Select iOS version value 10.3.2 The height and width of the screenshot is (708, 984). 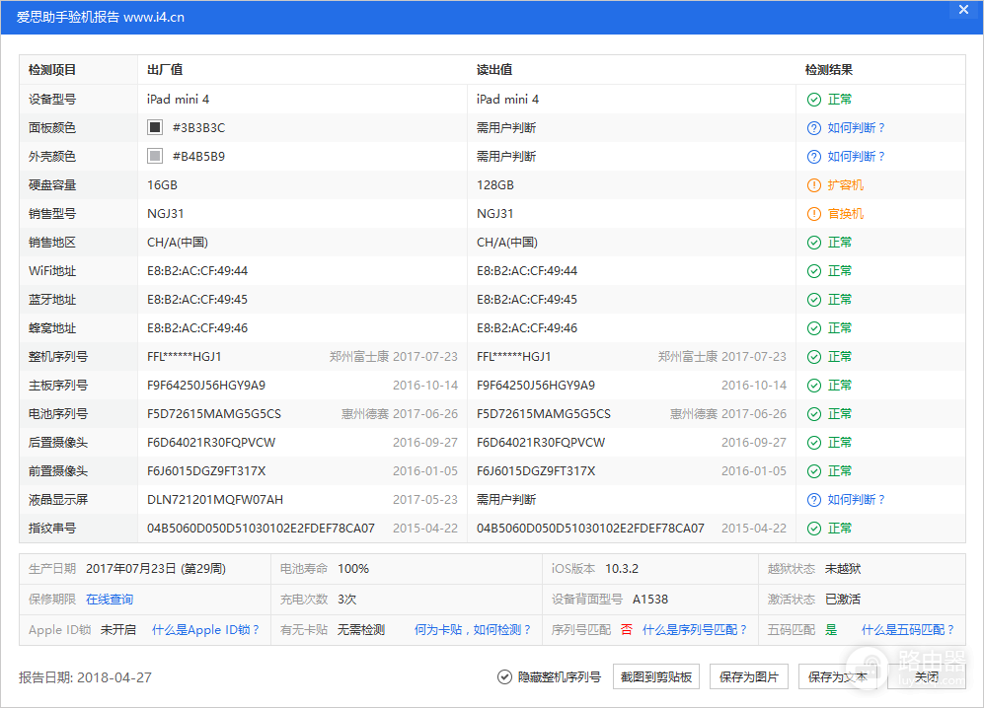[x=622, y=569]
